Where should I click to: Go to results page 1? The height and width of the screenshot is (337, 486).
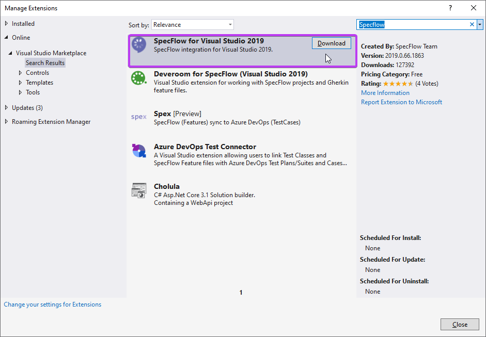click(x=241, y=293)
